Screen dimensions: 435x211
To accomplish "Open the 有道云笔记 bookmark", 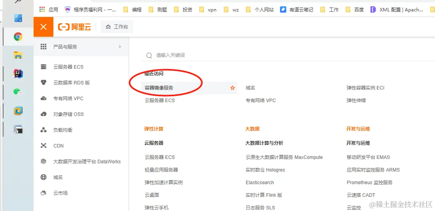I will point(297,10).
